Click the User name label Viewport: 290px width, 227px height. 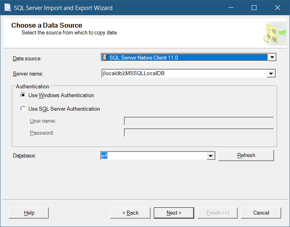[43, 121]
